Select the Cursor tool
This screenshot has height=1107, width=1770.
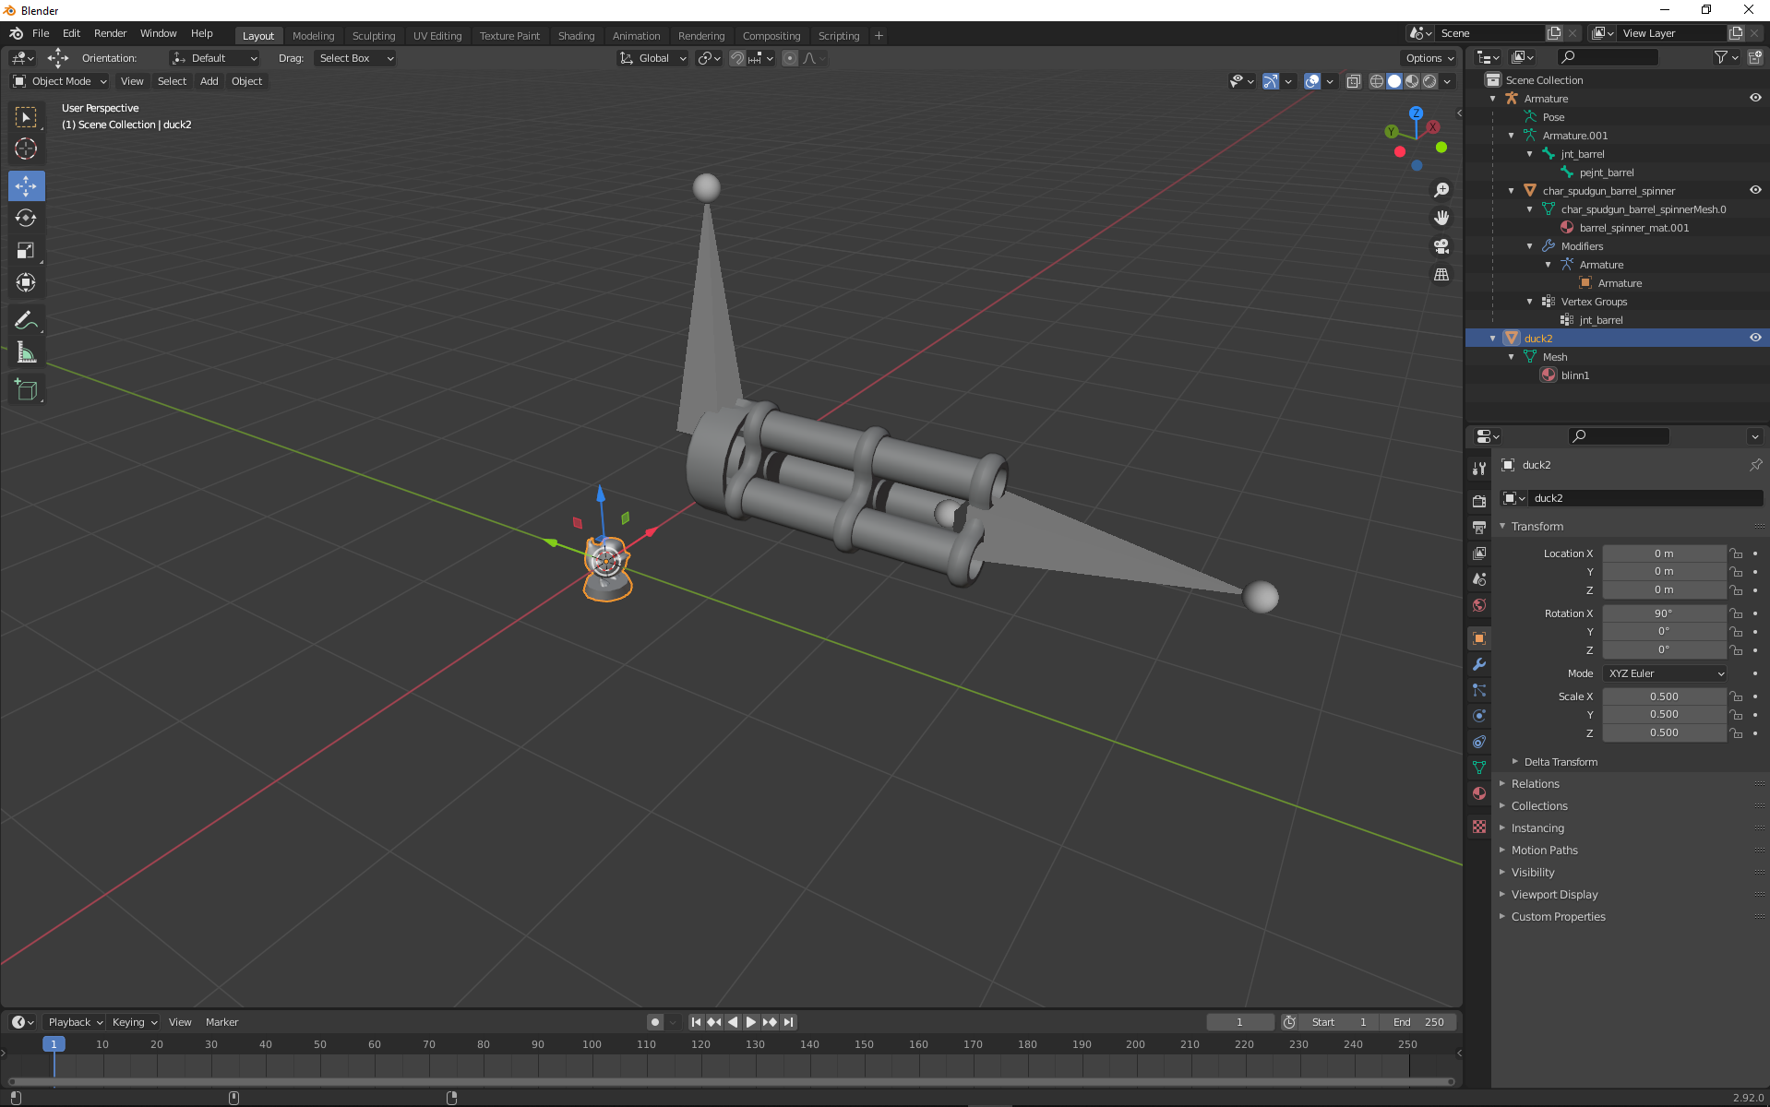pos(26,149)
